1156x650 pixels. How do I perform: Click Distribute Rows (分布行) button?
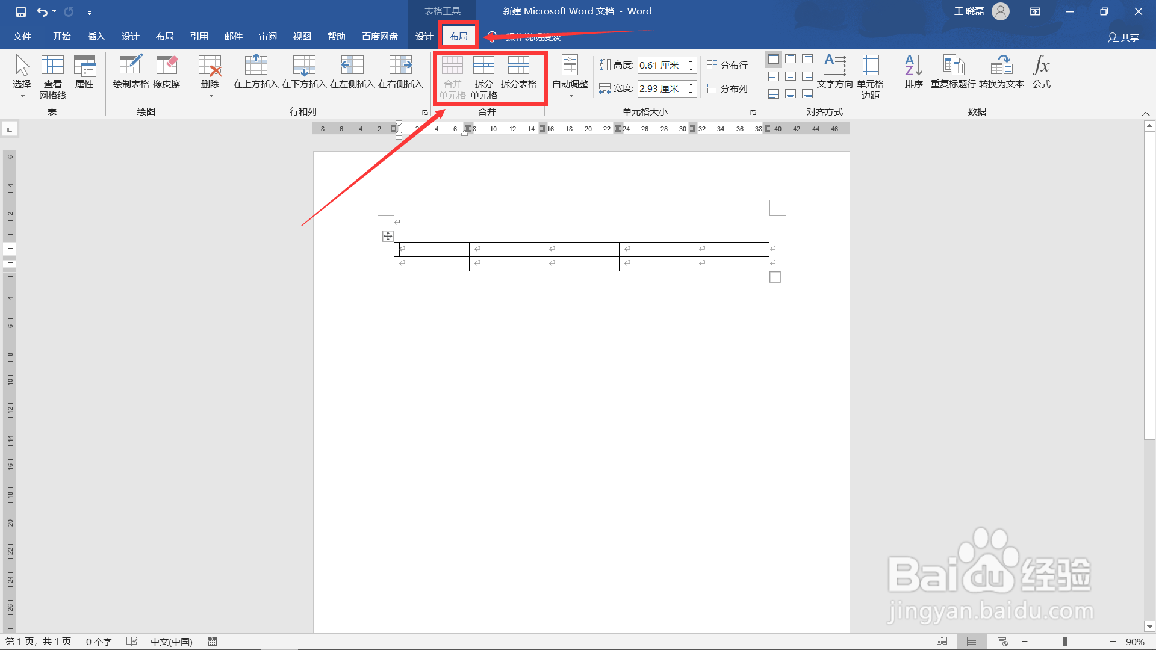coord(727,65)
